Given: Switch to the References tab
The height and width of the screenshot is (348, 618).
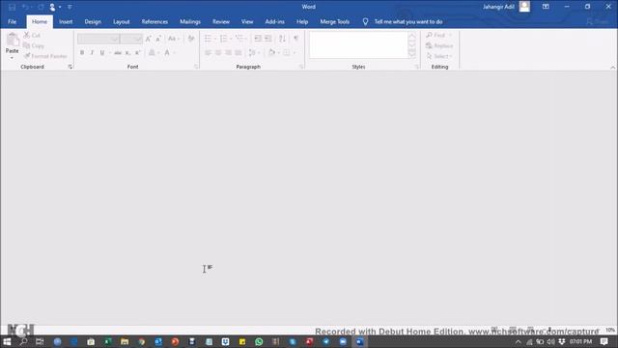Looking at the screenshot, I should pyautogui.click(x=154, y=21).
